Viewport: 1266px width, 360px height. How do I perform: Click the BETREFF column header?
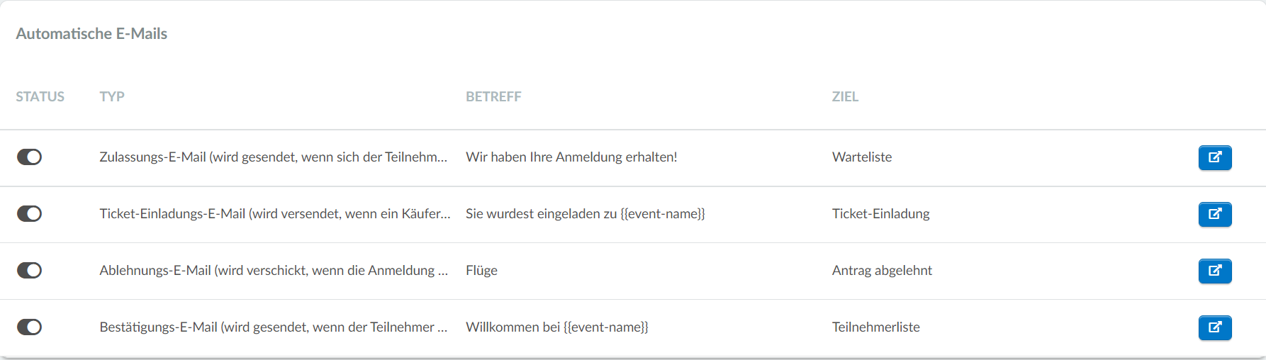tap(493, 96)
